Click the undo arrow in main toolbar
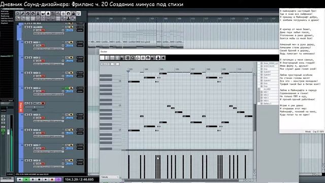The height and width of the screenshot is (183, 325). click(27, 14)
